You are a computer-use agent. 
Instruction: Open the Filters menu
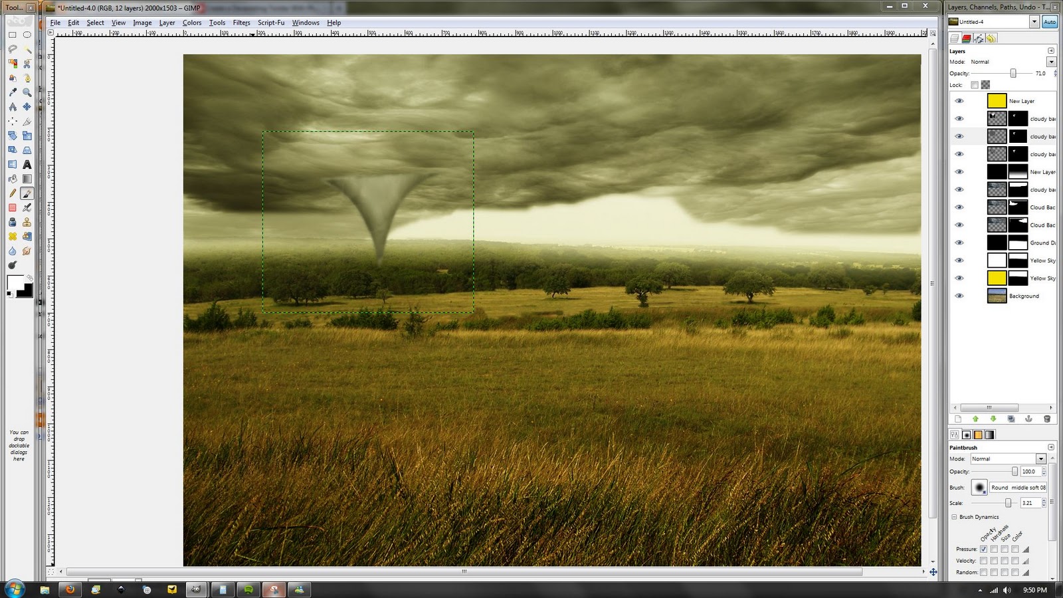click(x=241, y=22)
